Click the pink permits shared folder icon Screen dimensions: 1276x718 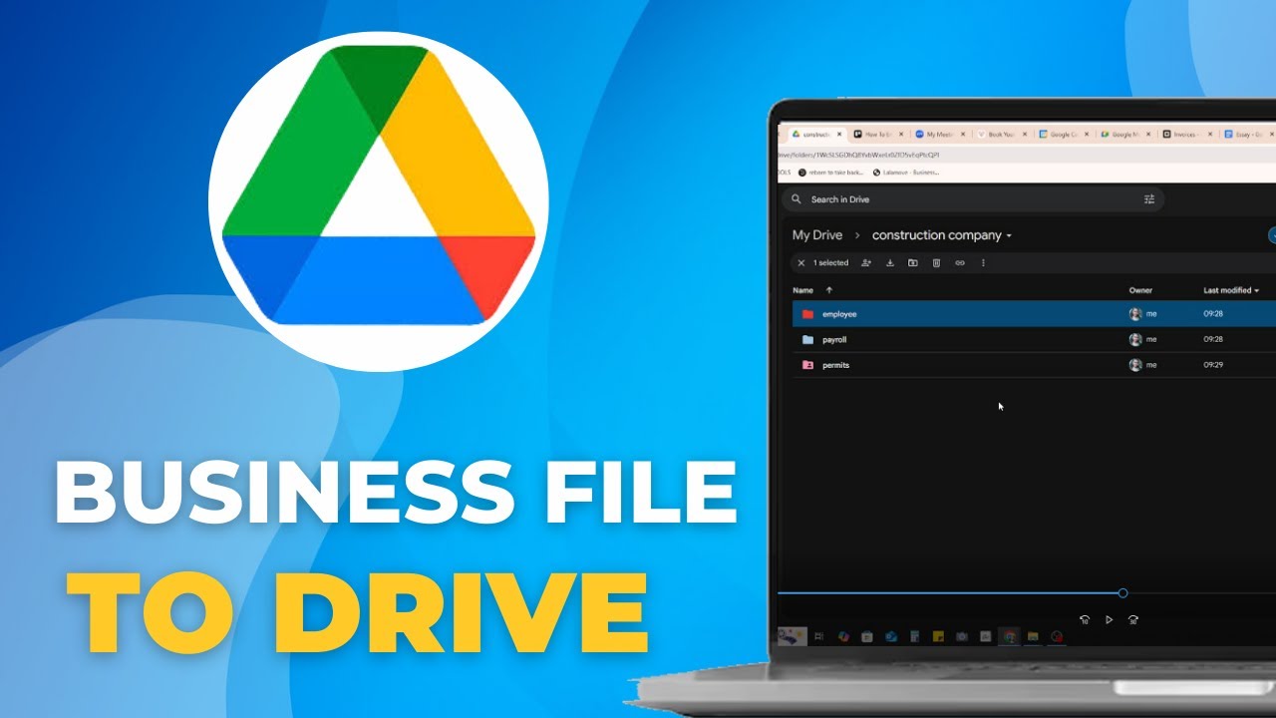pyautogui.click(x=807, y=365)
